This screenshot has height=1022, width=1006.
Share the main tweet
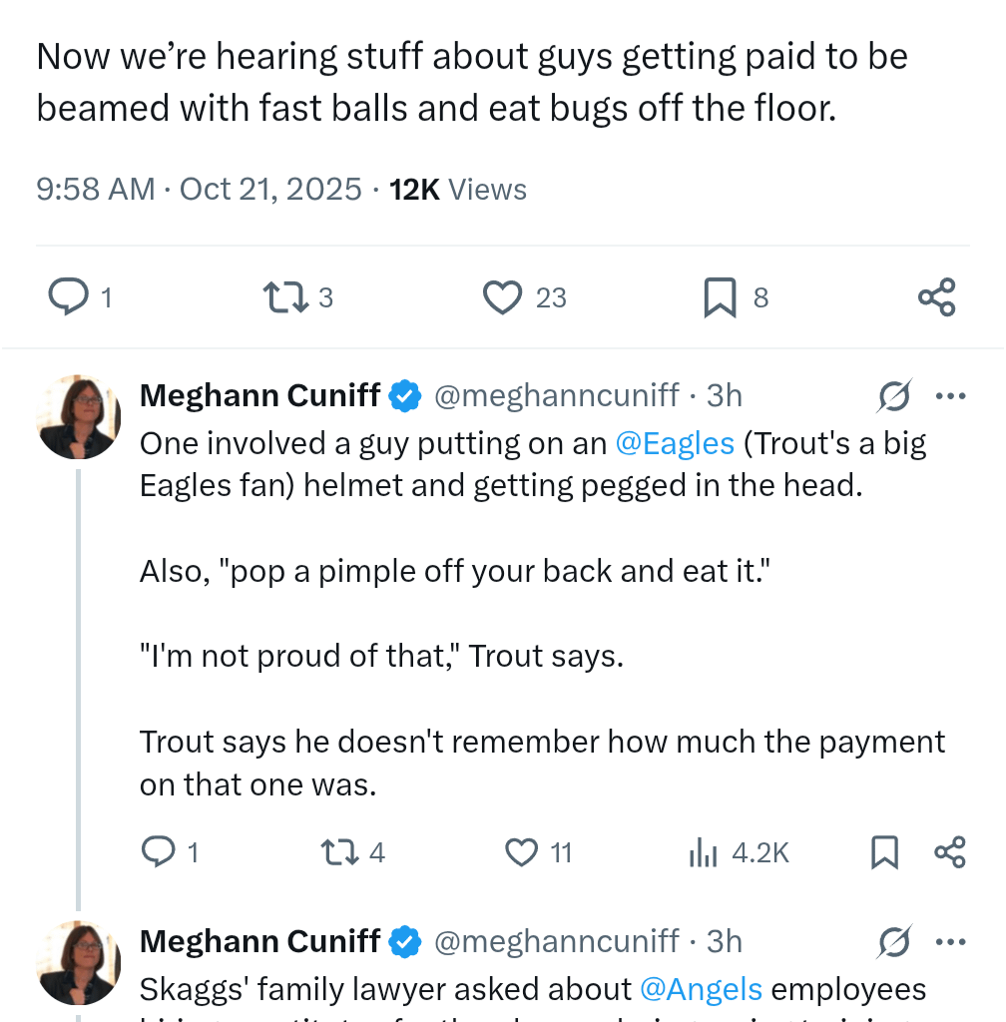coord(936,296)
